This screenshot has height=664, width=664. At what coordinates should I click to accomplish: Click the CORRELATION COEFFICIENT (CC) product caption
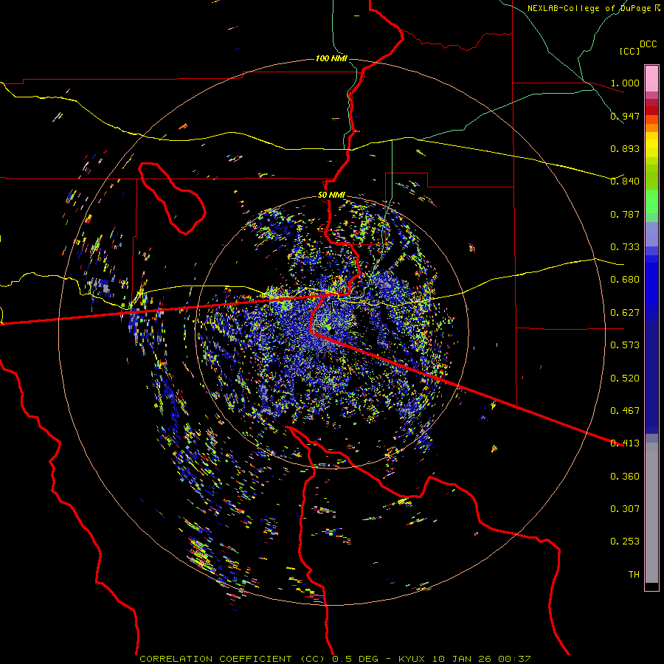[x=232, y=659]
